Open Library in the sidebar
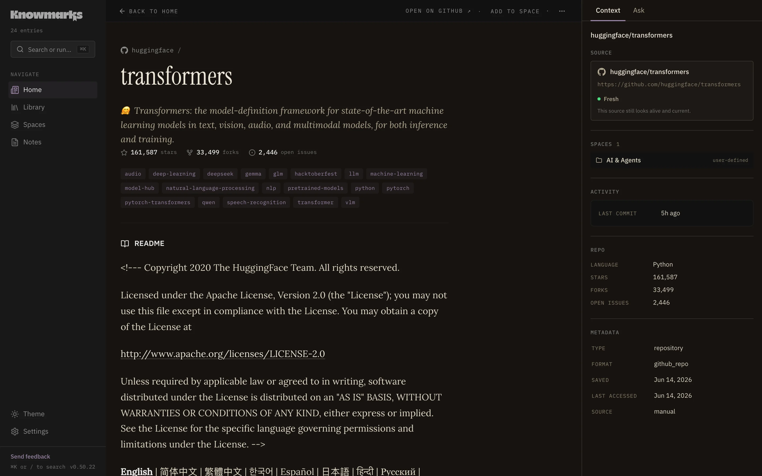This screenshot has height=476, width=762. point(53,107)
